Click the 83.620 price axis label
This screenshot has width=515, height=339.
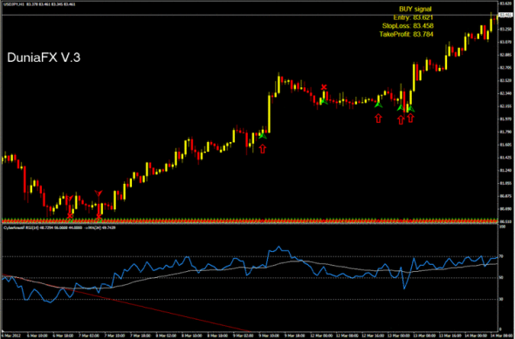pos(505,3)
